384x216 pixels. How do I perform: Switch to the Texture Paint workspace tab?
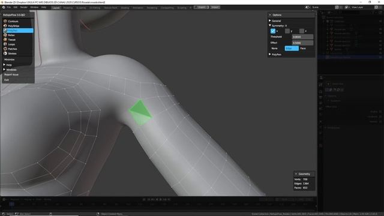coord(110,8)
